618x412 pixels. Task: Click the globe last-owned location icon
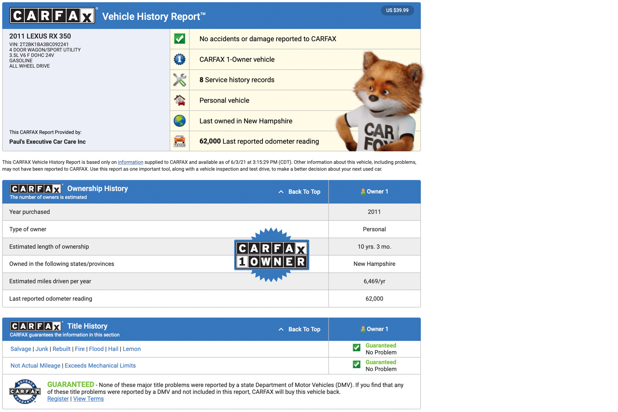point(180,121)
